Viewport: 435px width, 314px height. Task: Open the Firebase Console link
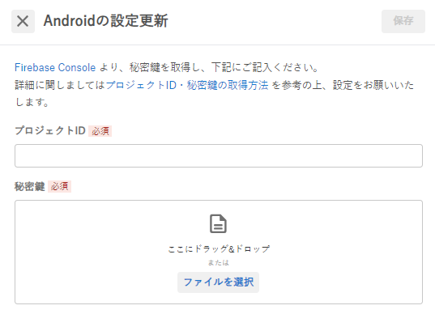coord(55,67)
